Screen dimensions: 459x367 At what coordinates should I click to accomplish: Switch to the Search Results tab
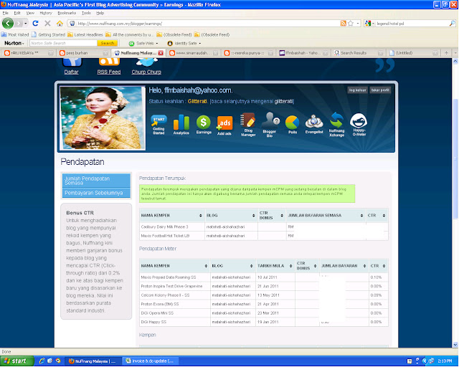pos(359,53)
